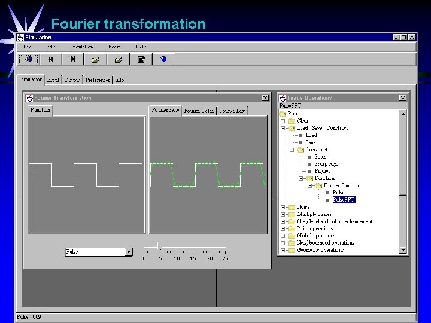431x323 pixels.
Task: Click the step-back (previous) toolbar icon
Action: click(x=51, y=59)
